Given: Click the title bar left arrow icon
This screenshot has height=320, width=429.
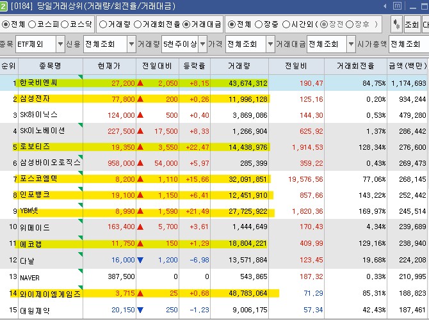Looking at the screenshot, I should coord(385,6).
